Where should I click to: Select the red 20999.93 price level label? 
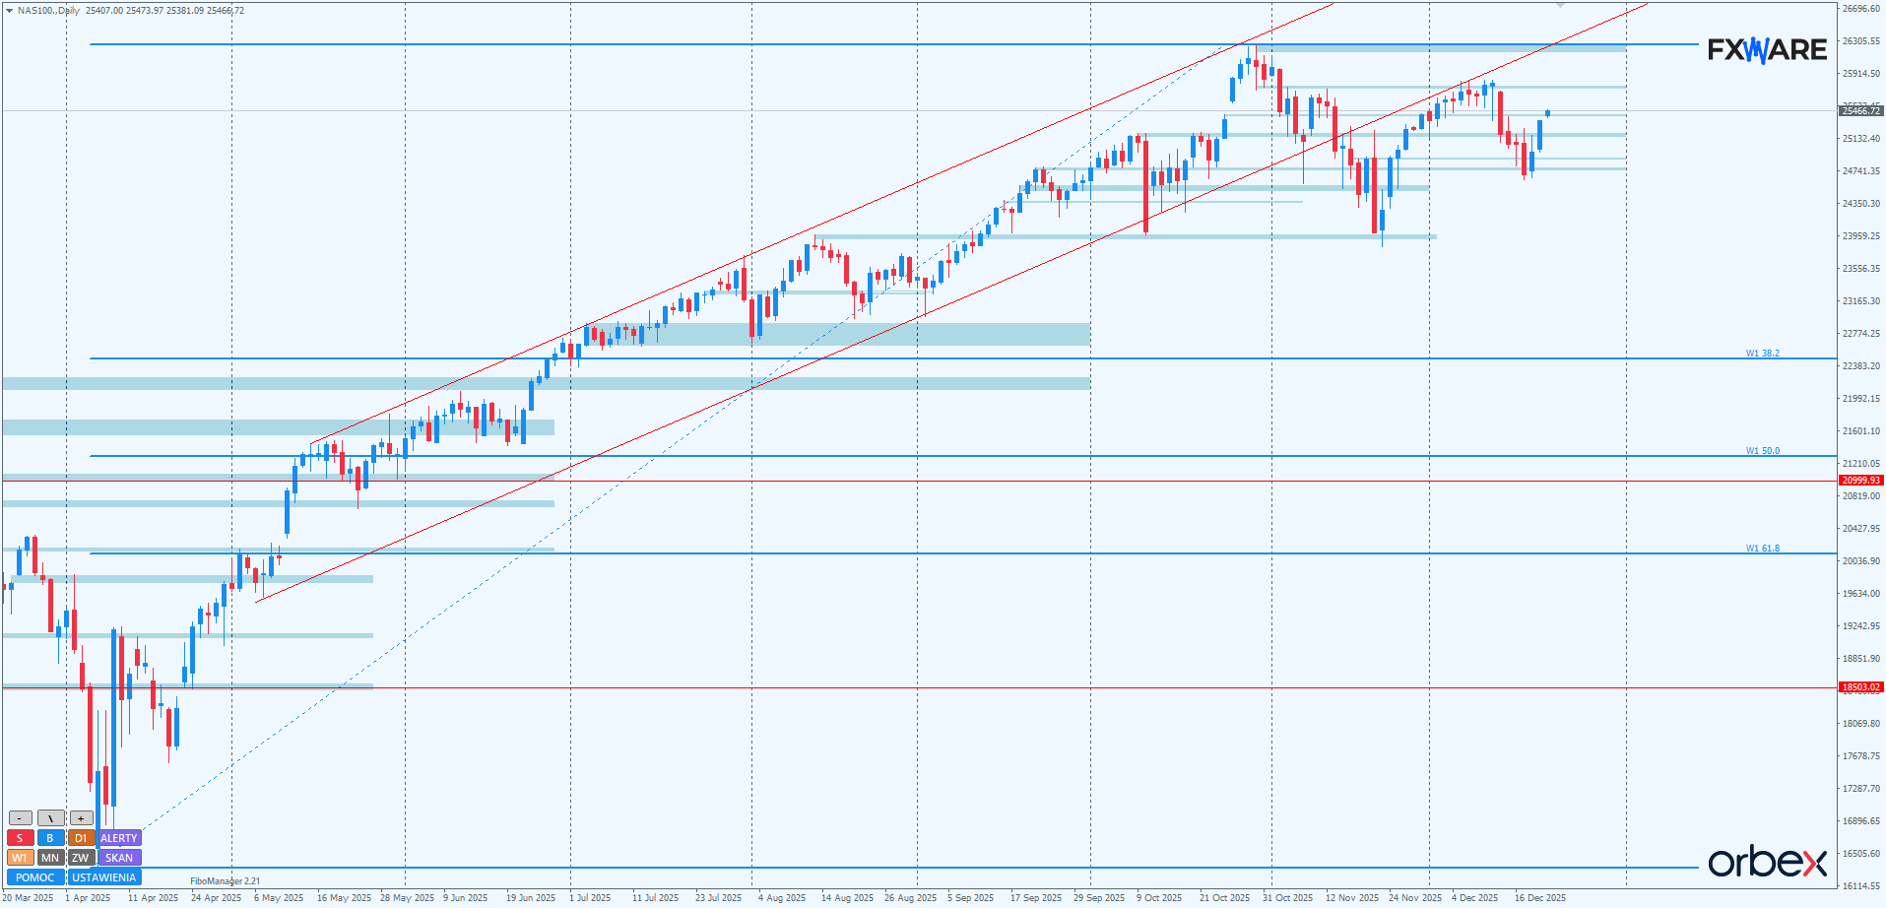click(x=1860, y=481)
